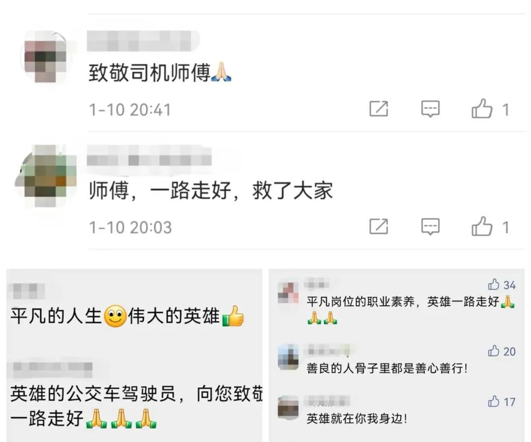The height and width of the screenshot is (442, 531).
Task: Like the 师傅，一路走好 comment
Action: tap(481, 226)
